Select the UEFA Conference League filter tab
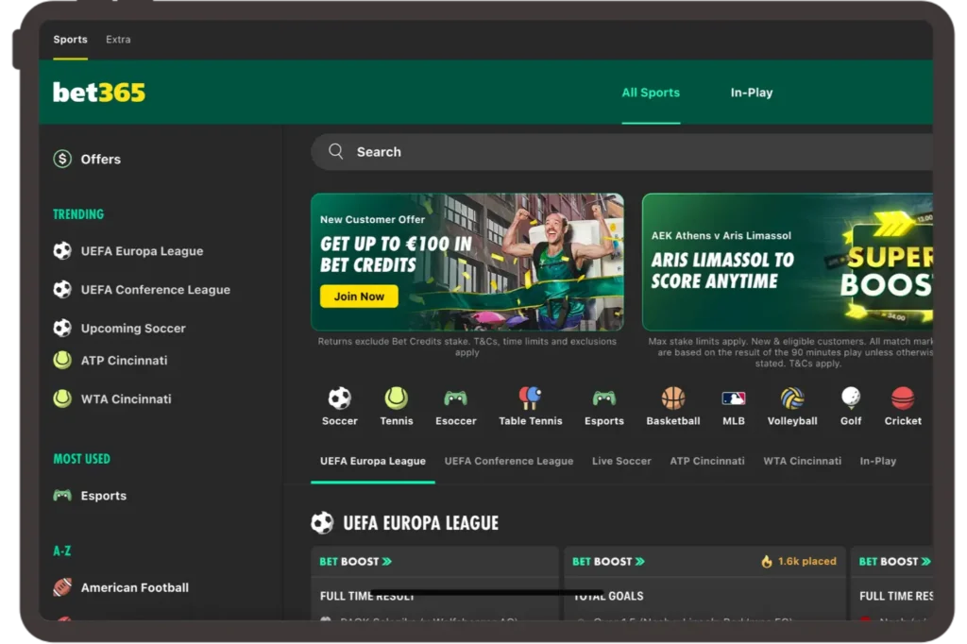 [509, 461]
